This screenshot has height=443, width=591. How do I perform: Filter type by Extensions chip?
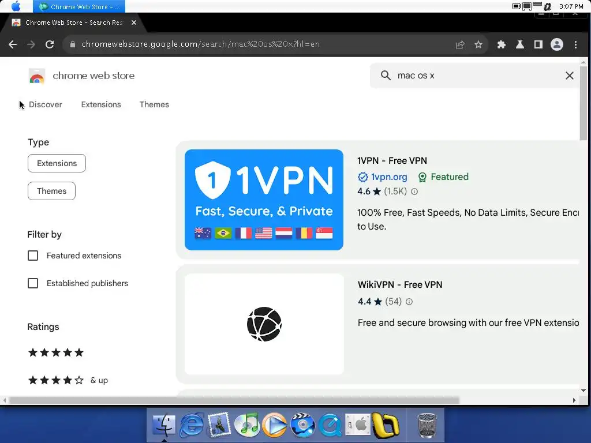57,163
